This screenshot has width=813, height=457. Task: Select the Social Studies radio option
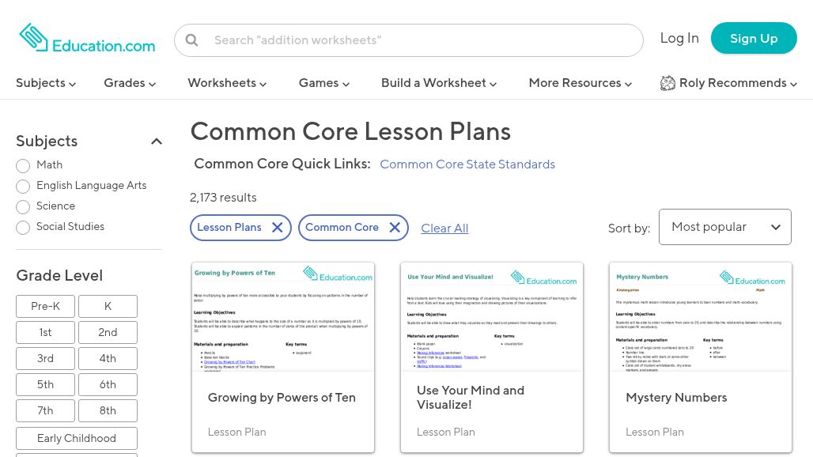coord(23,228)
